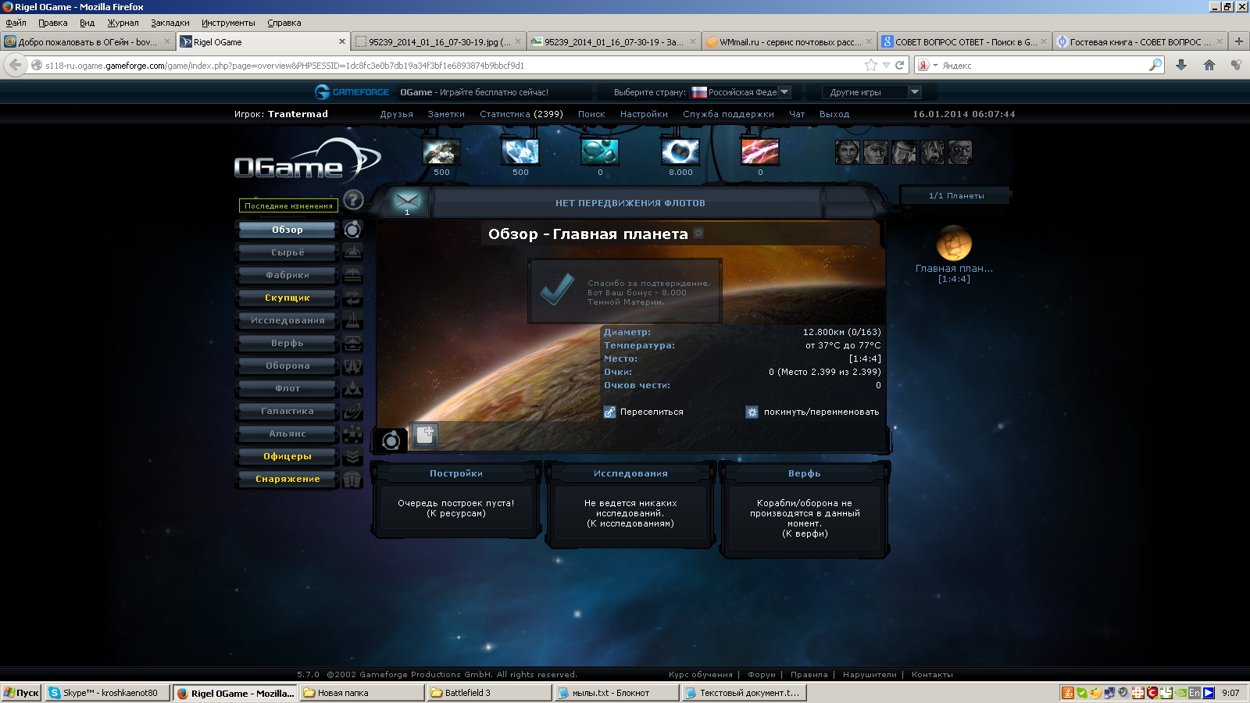The image size is (1250, 703).
Task: Select the first officer portrait (woman)
Action: pos(847,152)
